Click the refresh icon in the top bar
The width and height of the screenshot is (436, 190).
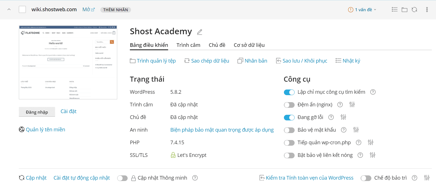(x=414, y=9)
